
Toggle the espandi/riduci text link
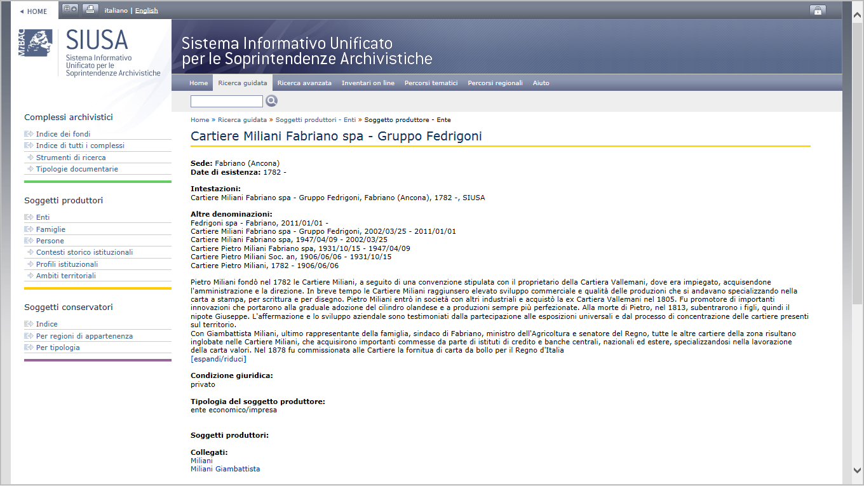coord(219,358)
